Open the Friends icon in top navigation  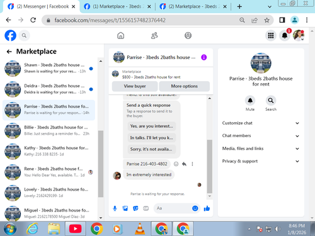pos(154,36)
